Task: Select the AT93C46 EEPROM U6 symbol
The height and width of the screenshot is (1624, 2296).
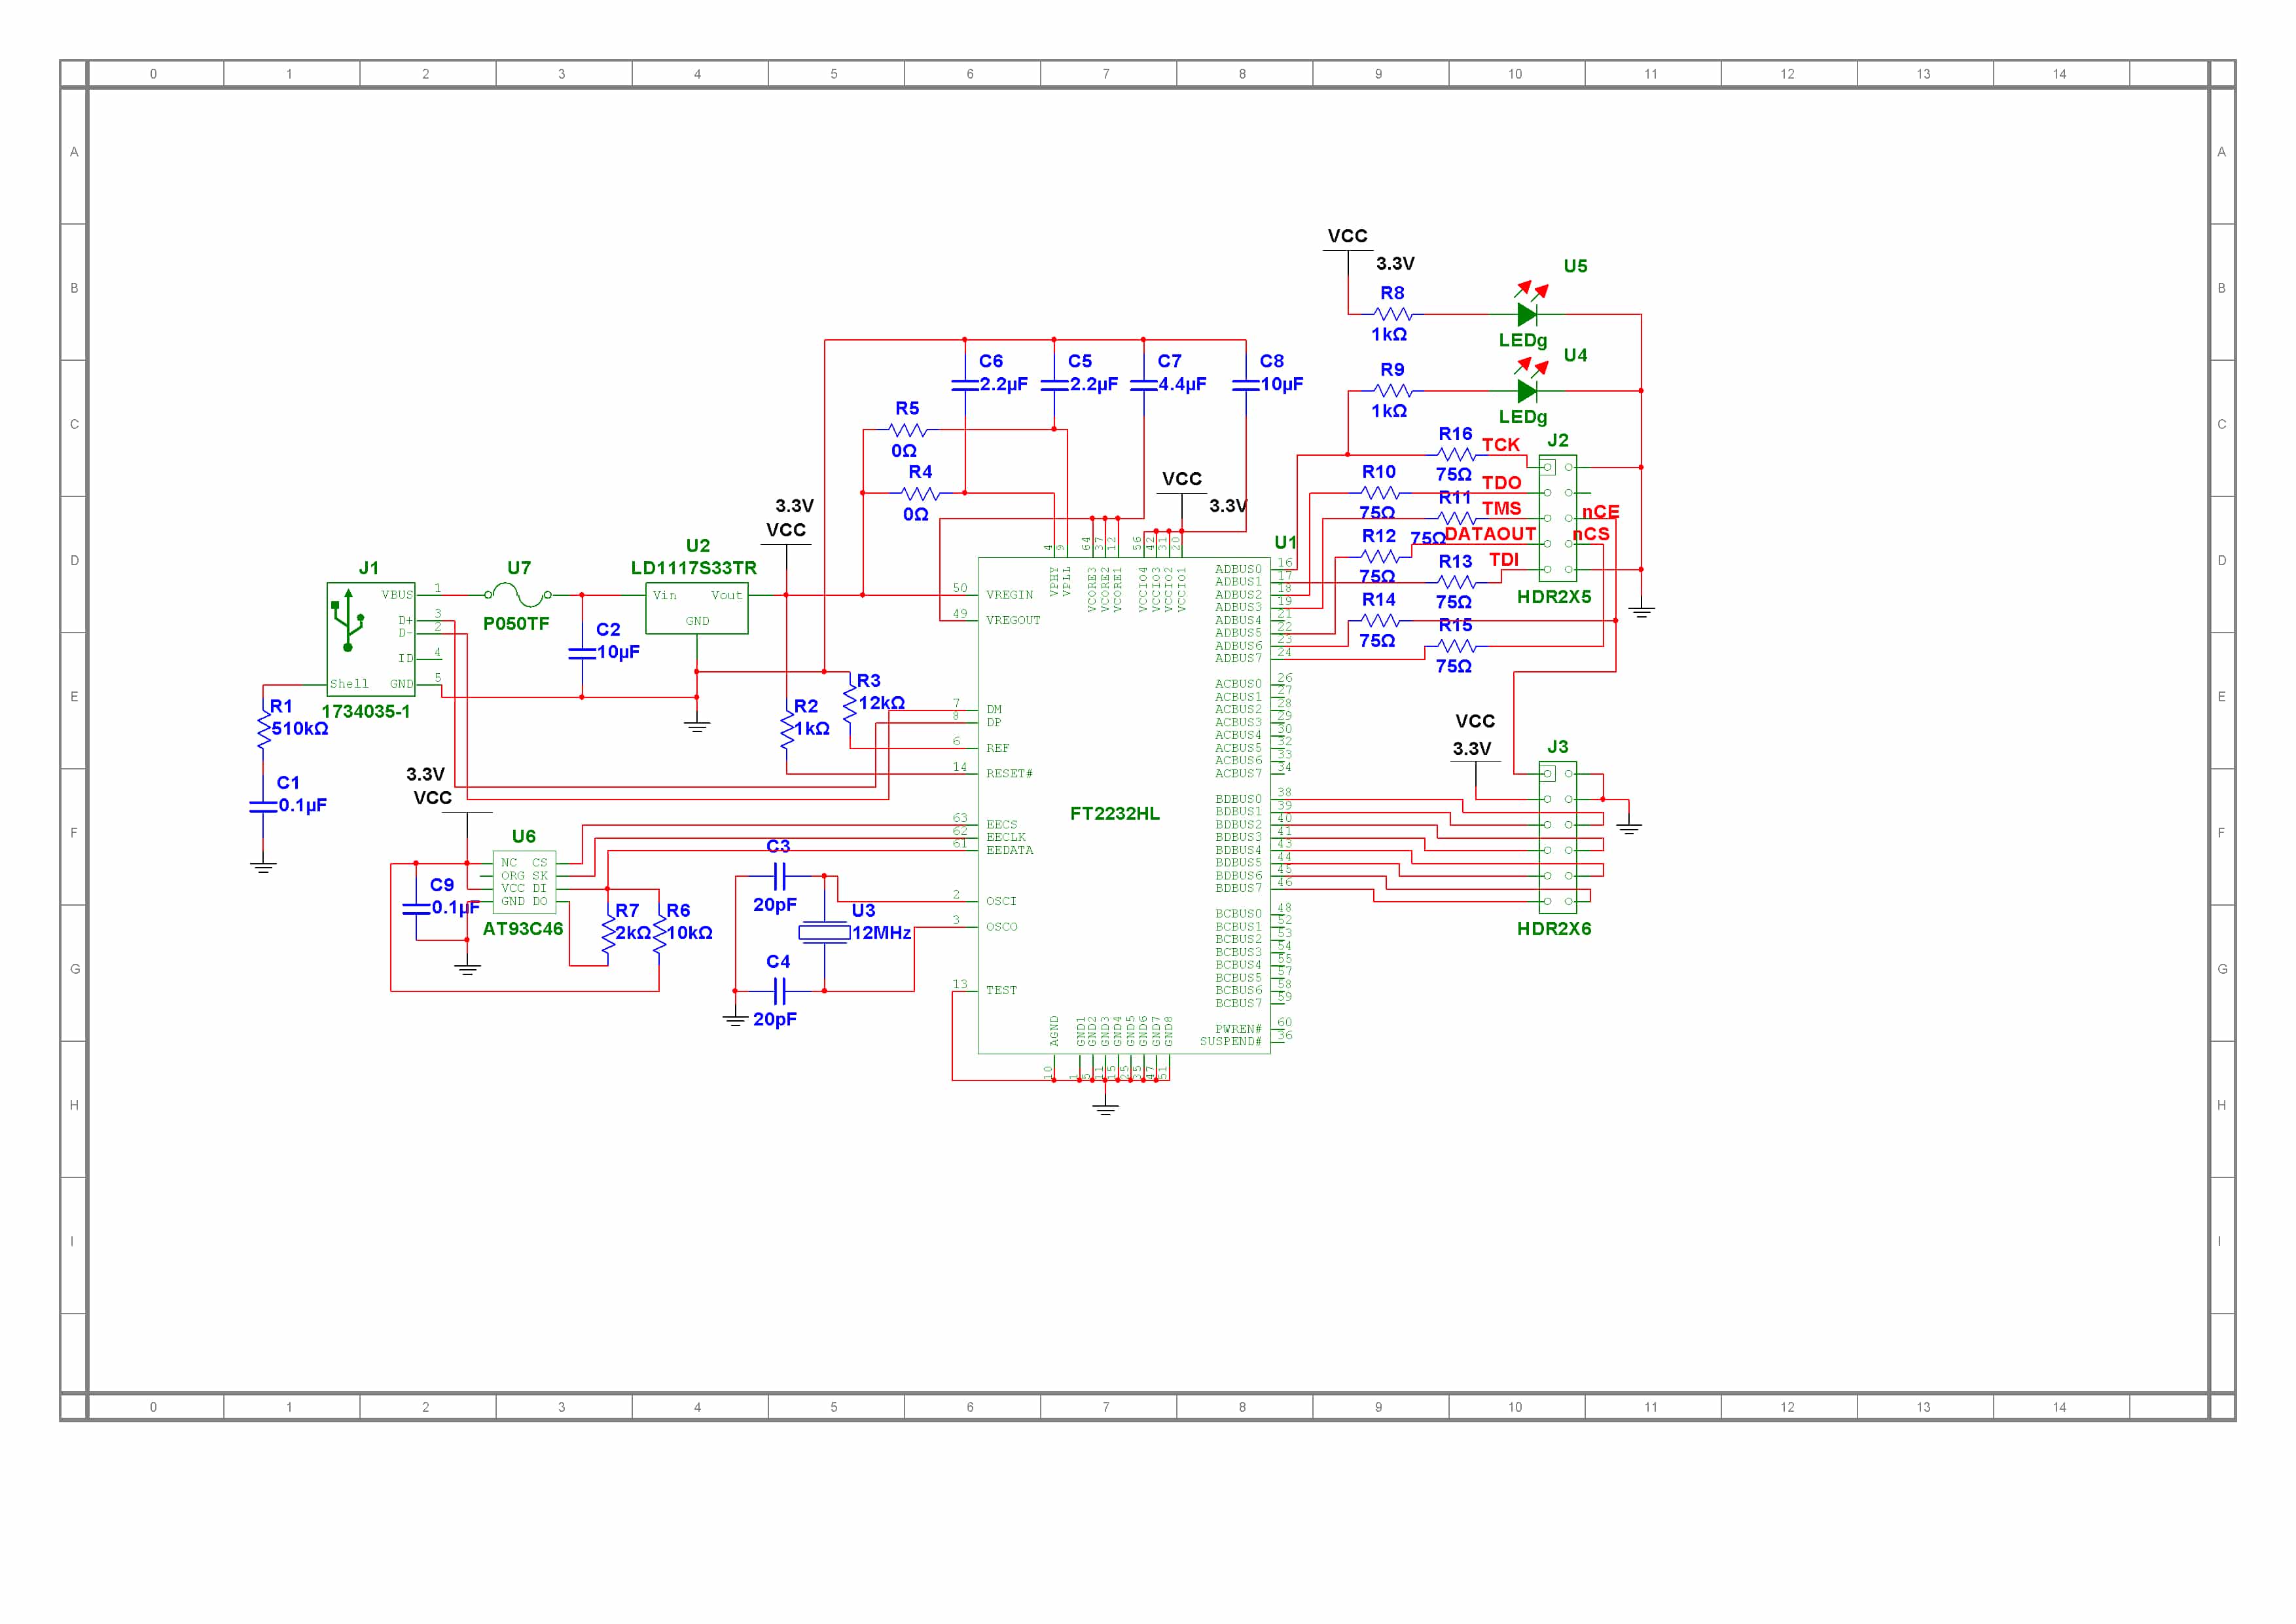Action: (x=524, y=881)
